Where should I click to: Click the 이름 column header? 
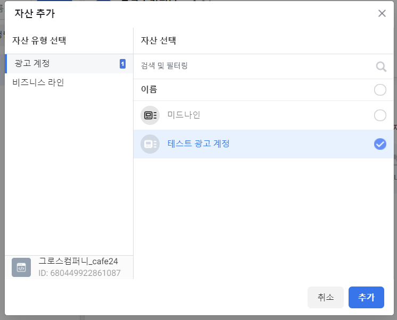(149, 89)
